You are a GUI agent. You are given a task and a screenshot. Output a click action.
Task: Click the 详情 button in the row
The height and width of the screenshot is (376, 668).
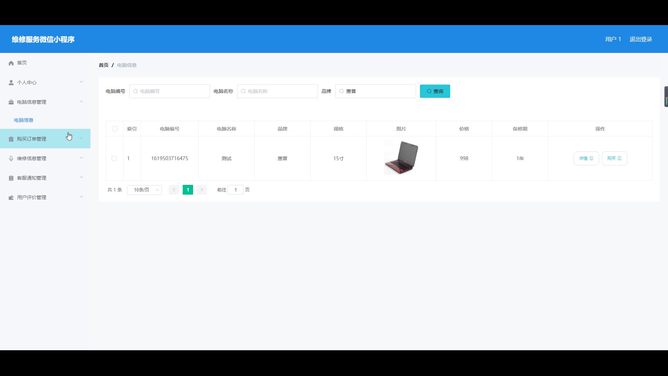pos(586,158)
